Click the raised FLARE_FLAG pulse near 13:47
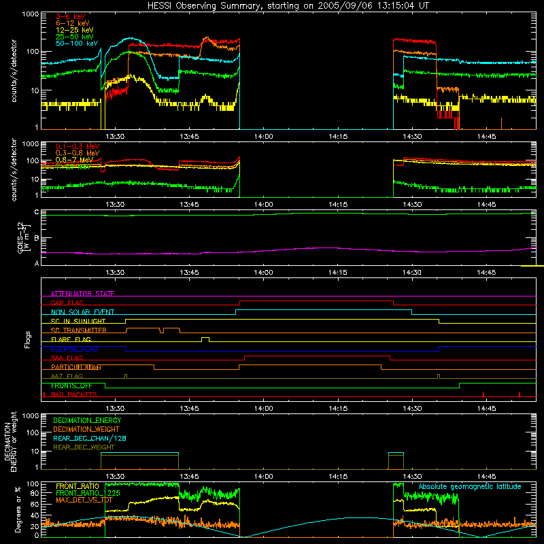 point(205,339)
